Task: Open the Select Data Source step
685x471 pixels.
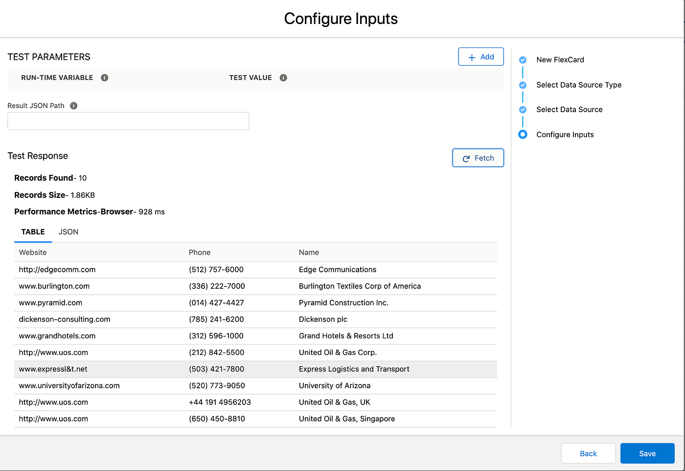Action: 569,109
